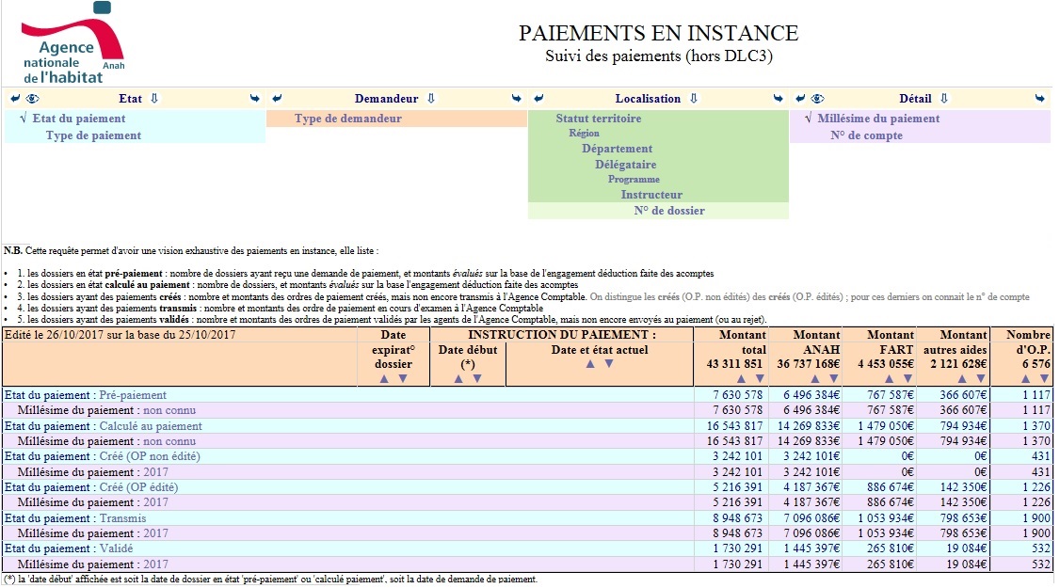The width and height of the screenshot is (1060, 588).
Task: Sort Montant FART ascending
Action: [889, 379]
